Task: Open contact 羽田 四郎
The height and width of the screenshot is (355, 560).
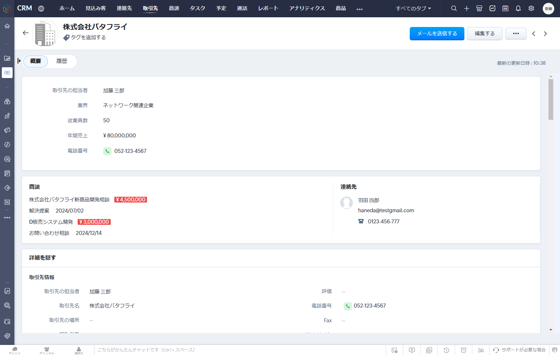Action: (369, 200)
